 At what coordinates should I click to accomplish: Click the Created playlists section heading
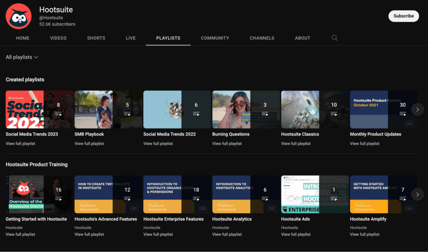point(25,80)
